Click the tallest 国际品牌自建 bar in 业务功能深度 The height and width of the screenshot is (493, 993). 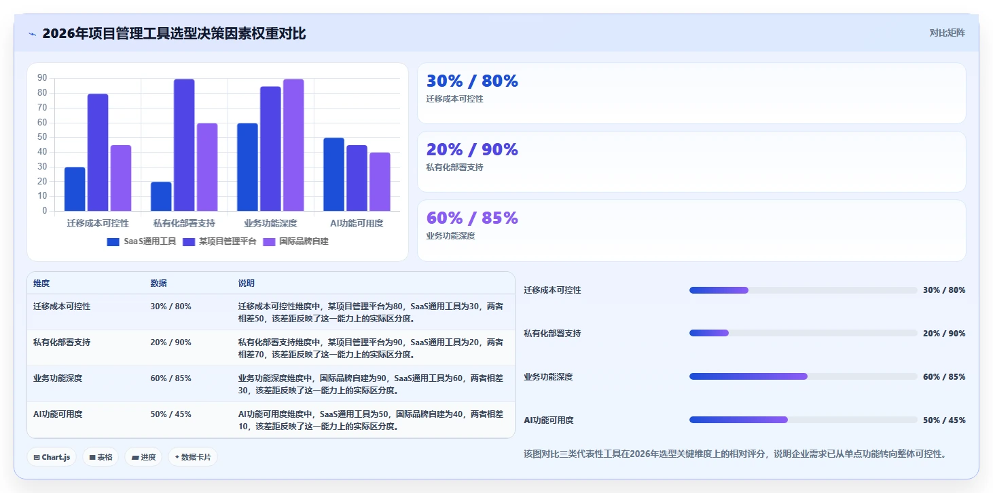coord(293,145)
